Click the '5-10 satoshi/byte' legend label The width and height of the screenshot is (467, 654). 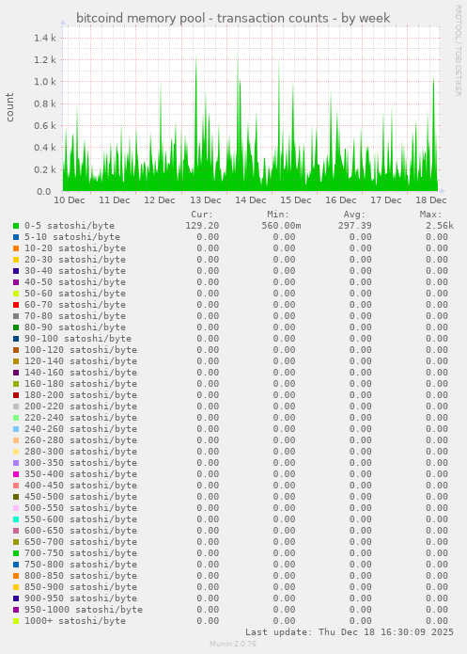72,237
